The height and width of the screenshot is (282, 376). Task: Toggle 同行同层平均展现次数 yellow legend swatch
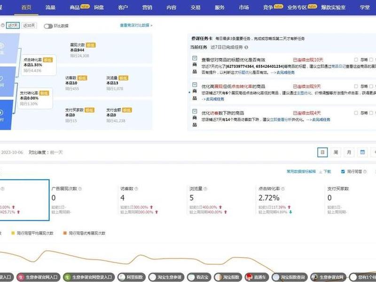[13, 233]
